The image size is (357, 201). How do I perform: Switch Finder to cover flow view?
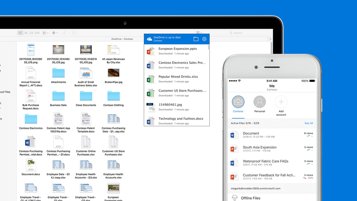click(x=37, y=33)
